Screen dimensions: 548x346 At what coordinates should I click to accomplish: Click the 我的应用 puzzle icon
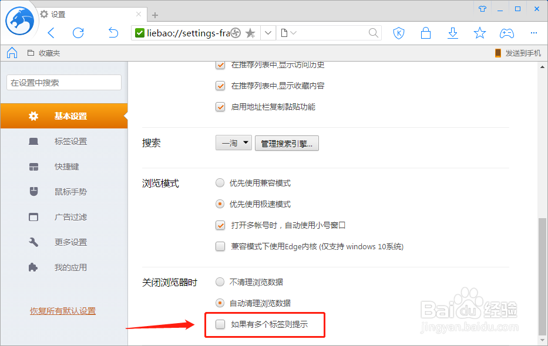[33, 267]
